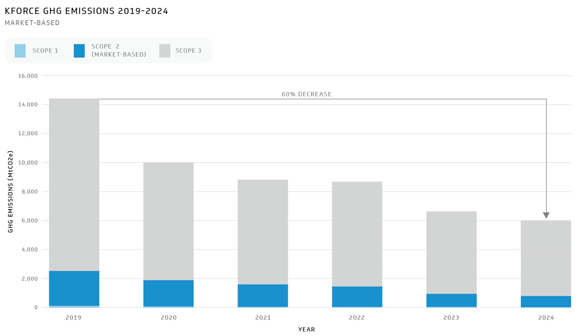Screen dimensions: 584x336
Task: Click the 2021 blue Scope 2 bar segment
Action: tap(263, 295)
